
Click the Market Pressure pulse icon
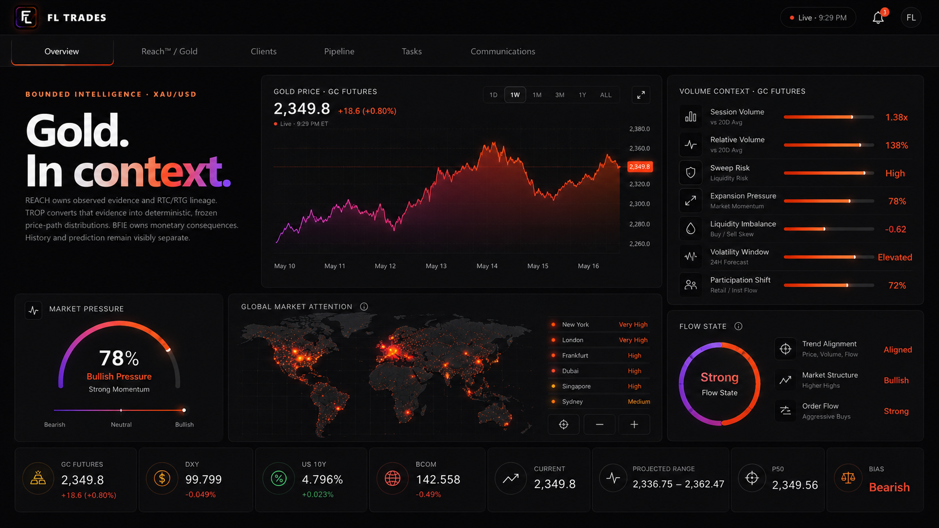(x=34, y=310)
